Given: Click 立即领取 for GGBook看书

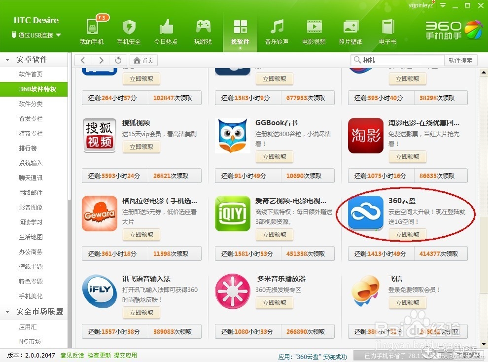Looking at the screenshot, I should point(275,156).
